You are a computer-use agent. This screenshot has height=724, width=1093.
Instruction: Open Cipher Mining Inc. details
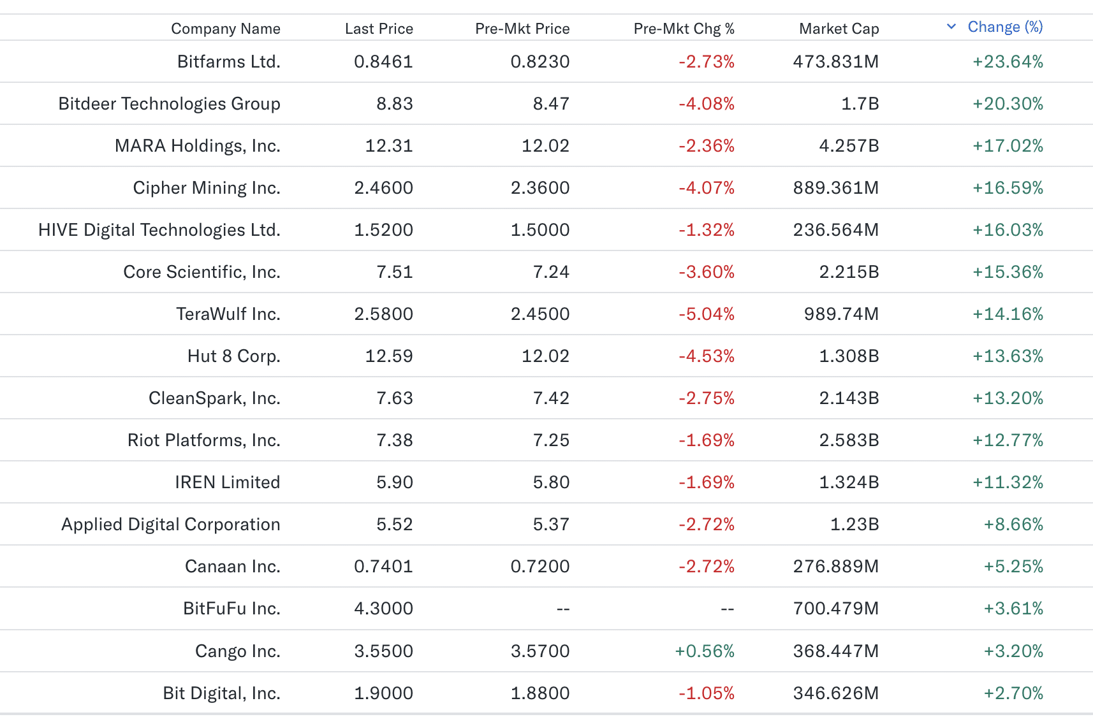(x=207, y=188)
